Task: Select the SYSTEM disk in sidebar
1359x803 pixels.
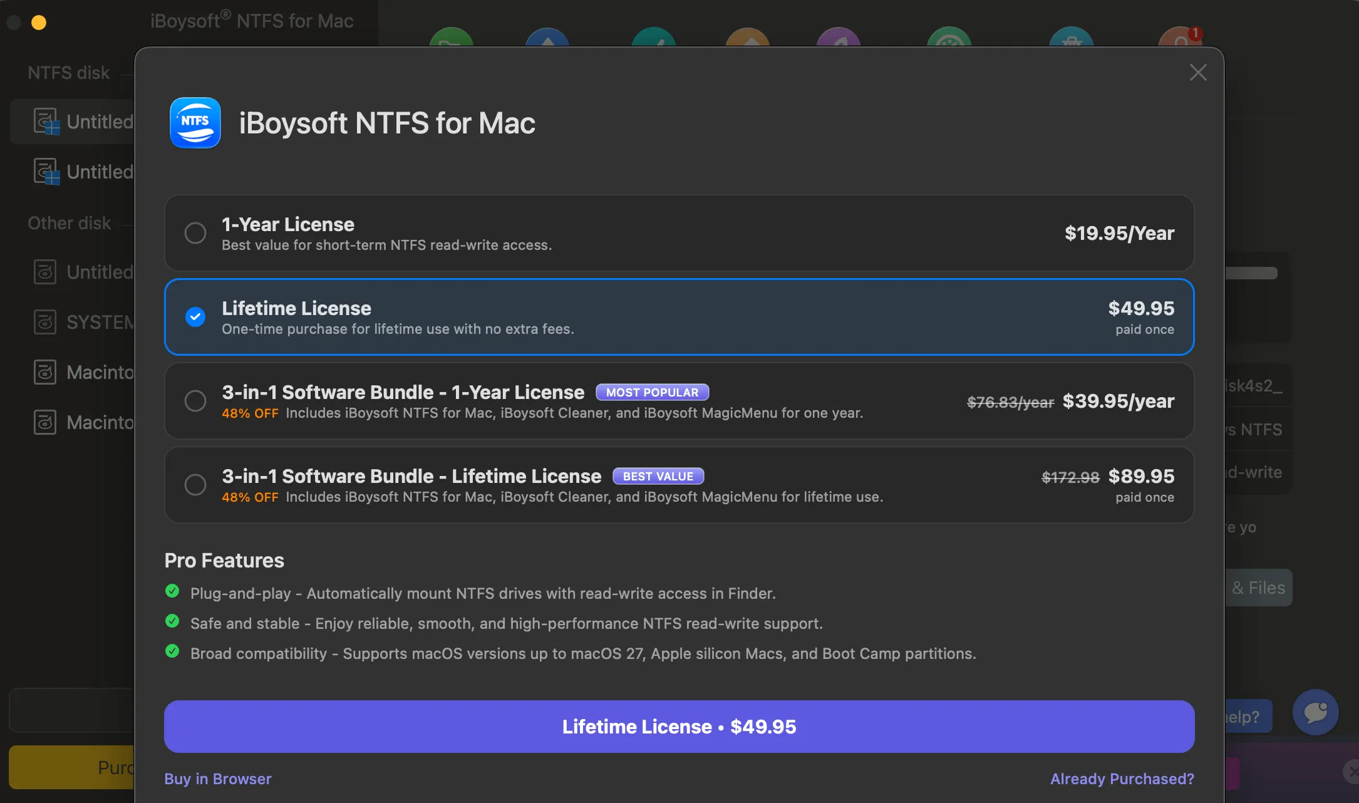Action: click(83, 322)
